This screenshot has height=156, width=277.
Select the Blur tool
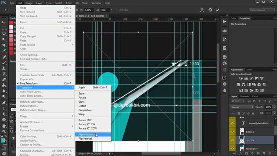coord(4,91)
